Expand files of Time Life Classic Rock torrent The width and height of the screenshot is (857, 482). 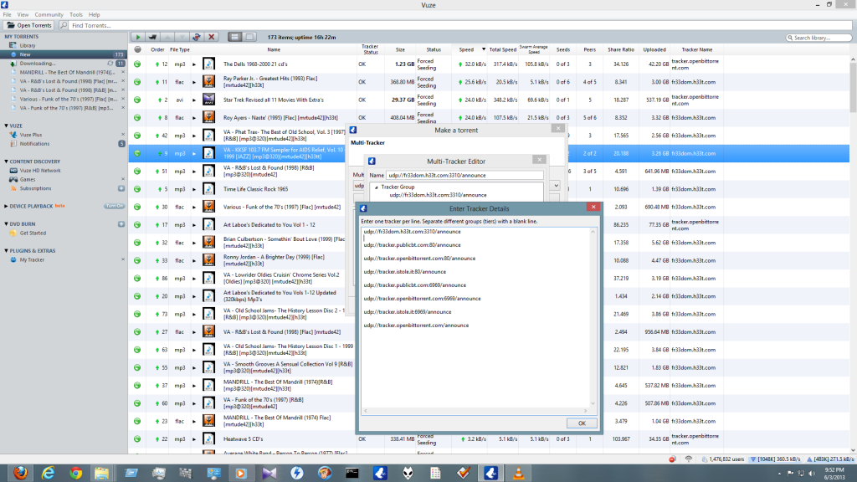(x=194, y=189)
